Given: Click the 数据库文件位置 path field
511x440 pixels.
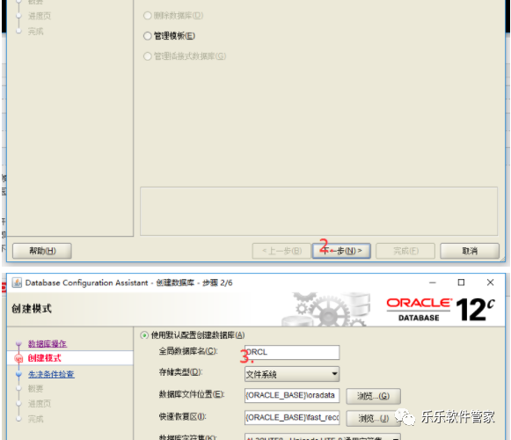Looking at the screenshot, I should pyautogui.click(x=292, y=395).
